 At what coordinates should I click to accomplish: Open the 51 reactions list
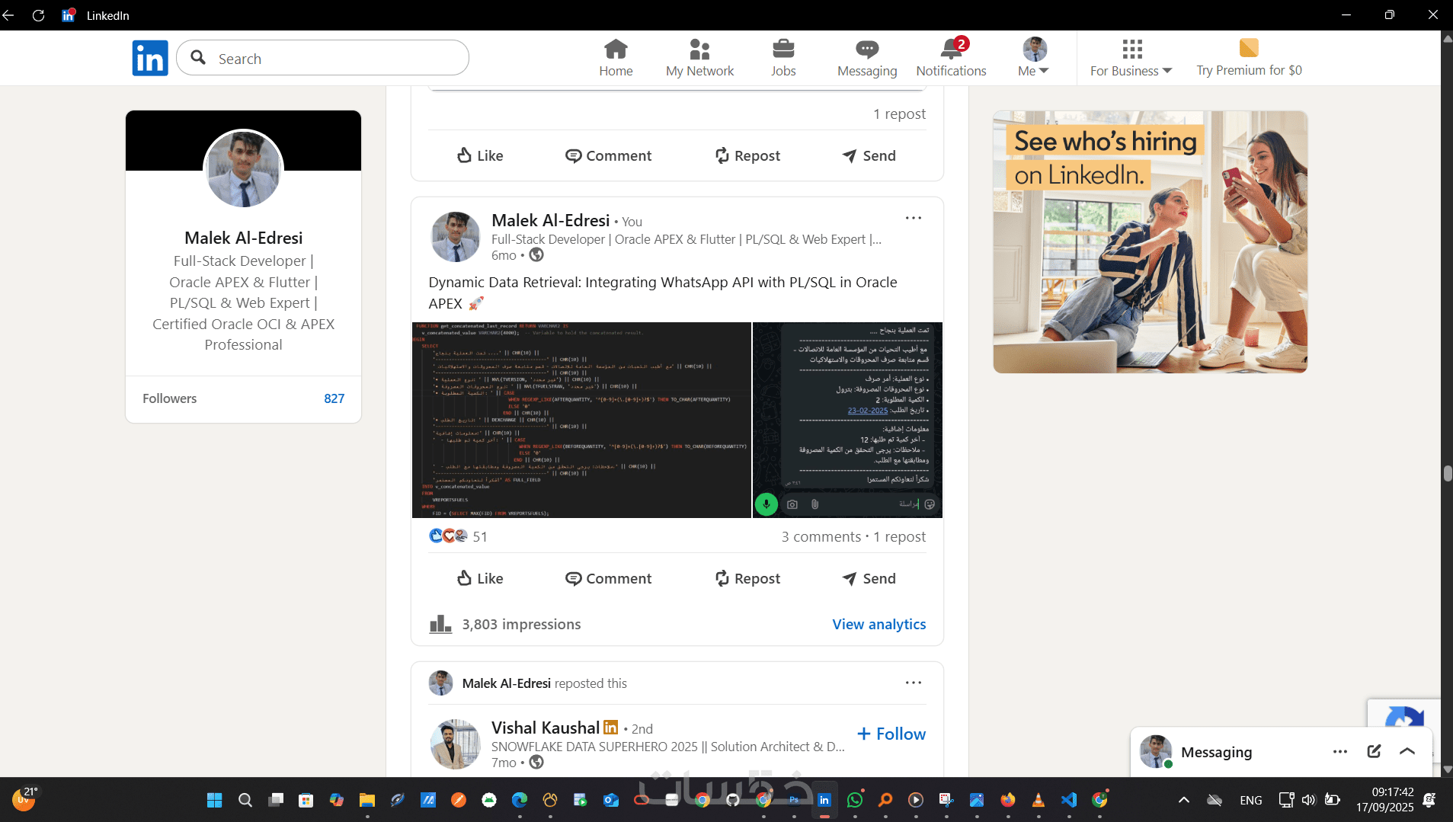click(x=458, y=536)
